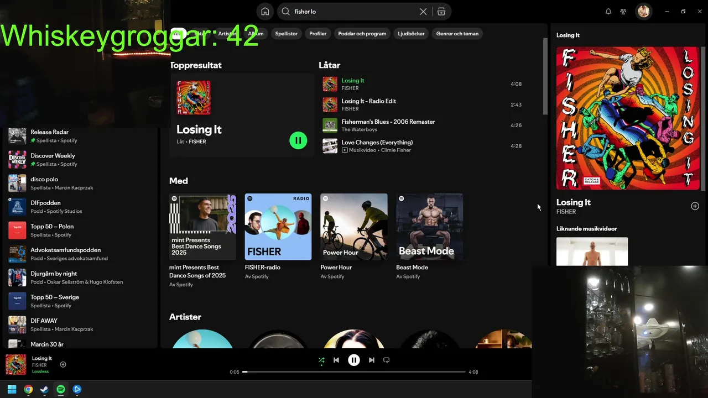The height and width of the screenshot is (398, 708).
Task: Open The Waterboys artist link
Action: (360, 129)
